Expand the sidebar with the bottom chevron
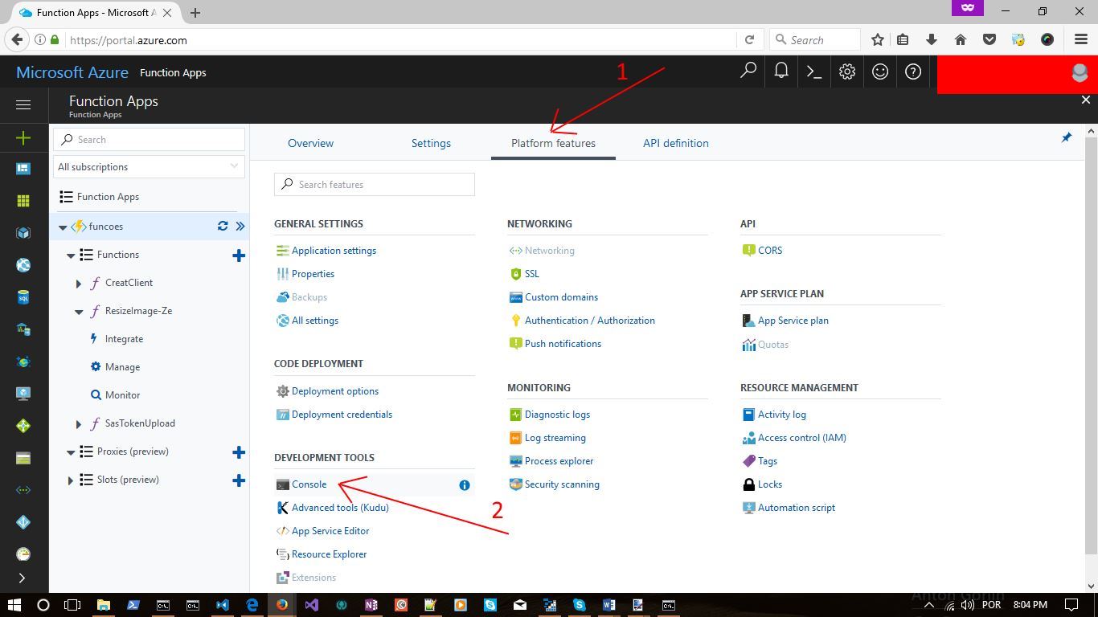Image resolution: width=1098 pixels, height=617 pixels. 22,578
